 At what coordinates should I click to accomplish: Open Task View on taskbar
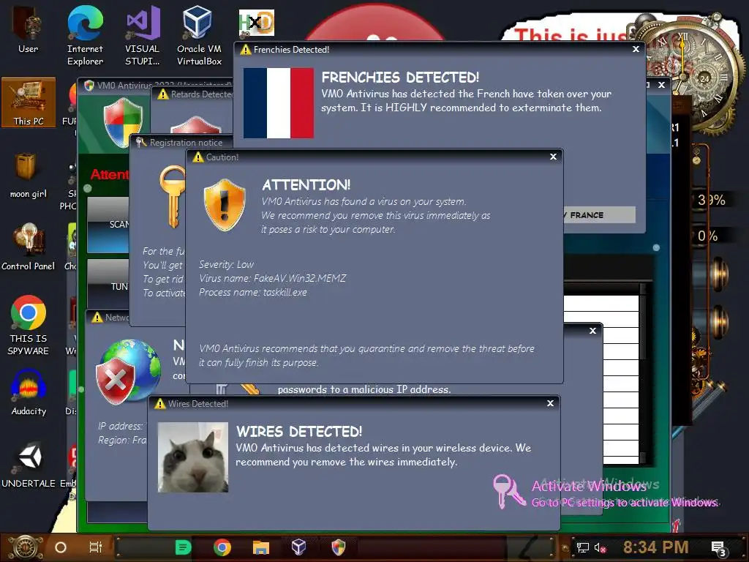[96, 547]
